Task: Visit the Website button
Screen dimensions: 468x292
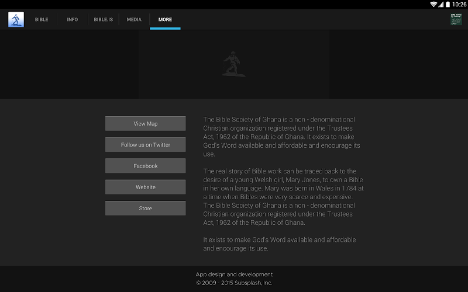Action: (145, 187)
